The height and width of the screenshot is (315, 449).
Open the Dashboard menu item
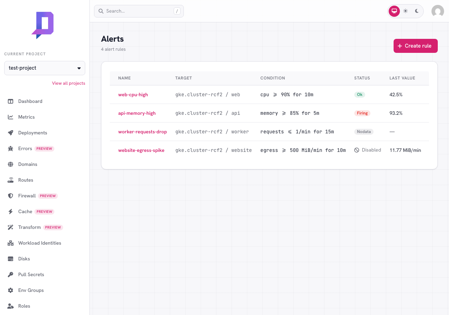(x=45, y=101)
